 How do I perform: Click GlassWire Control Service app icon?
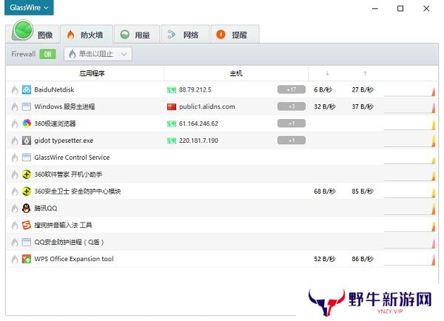(x=27, y=158)
